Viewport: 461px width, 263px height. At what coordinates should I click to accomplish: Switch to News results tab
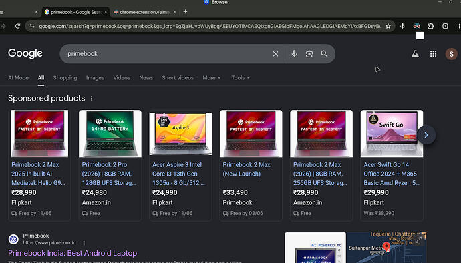pyautogui.click(x=146, y=78)
